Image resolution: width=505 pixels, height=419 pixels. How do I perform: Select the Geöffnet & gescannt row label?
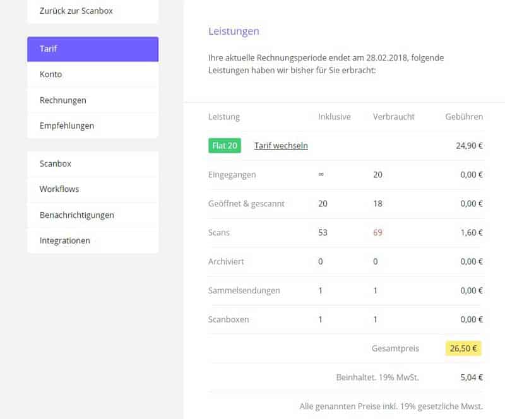coord(246,204)
